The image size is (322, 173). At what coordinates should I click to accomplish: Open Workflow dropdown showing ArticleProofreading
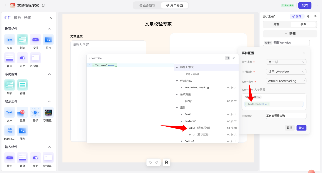(286, 81)
